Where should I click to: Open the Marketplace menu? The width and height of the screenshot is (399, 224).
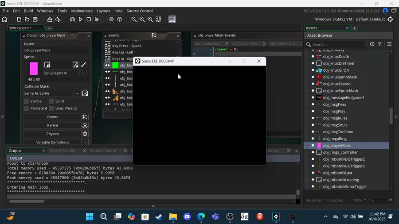pyautogui.click(x=82, y=11)
